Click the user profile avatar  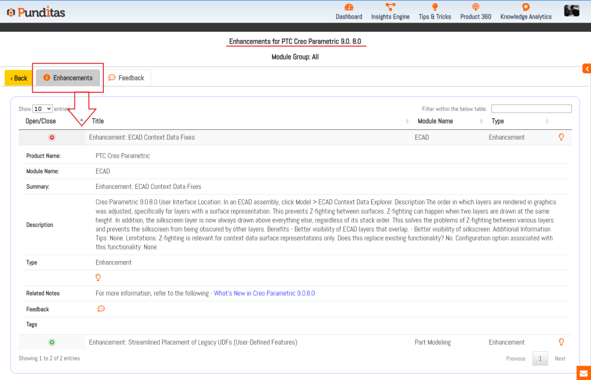click(571, 10)
